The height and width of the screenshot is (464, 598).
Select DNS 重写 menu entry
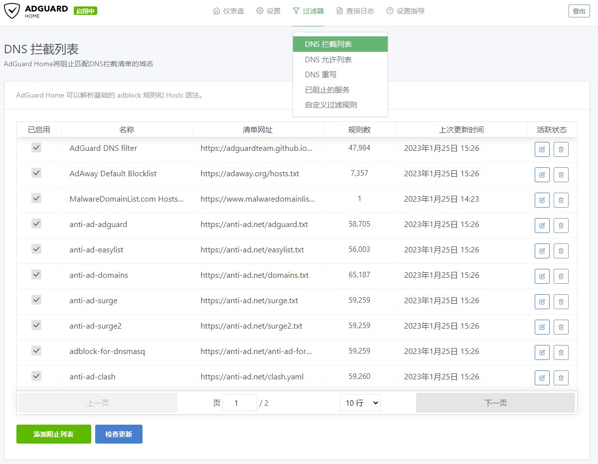(340, 75)
